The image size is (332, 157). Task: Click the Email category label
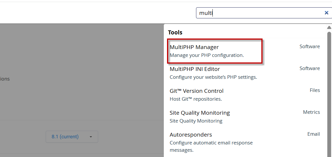pyautogui.click(x=313, y=134)
